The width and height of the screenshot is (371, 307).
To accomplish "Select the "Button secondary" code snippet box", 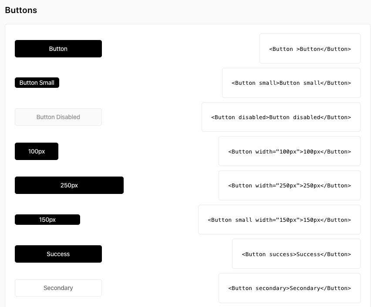I will pos(289,288).
